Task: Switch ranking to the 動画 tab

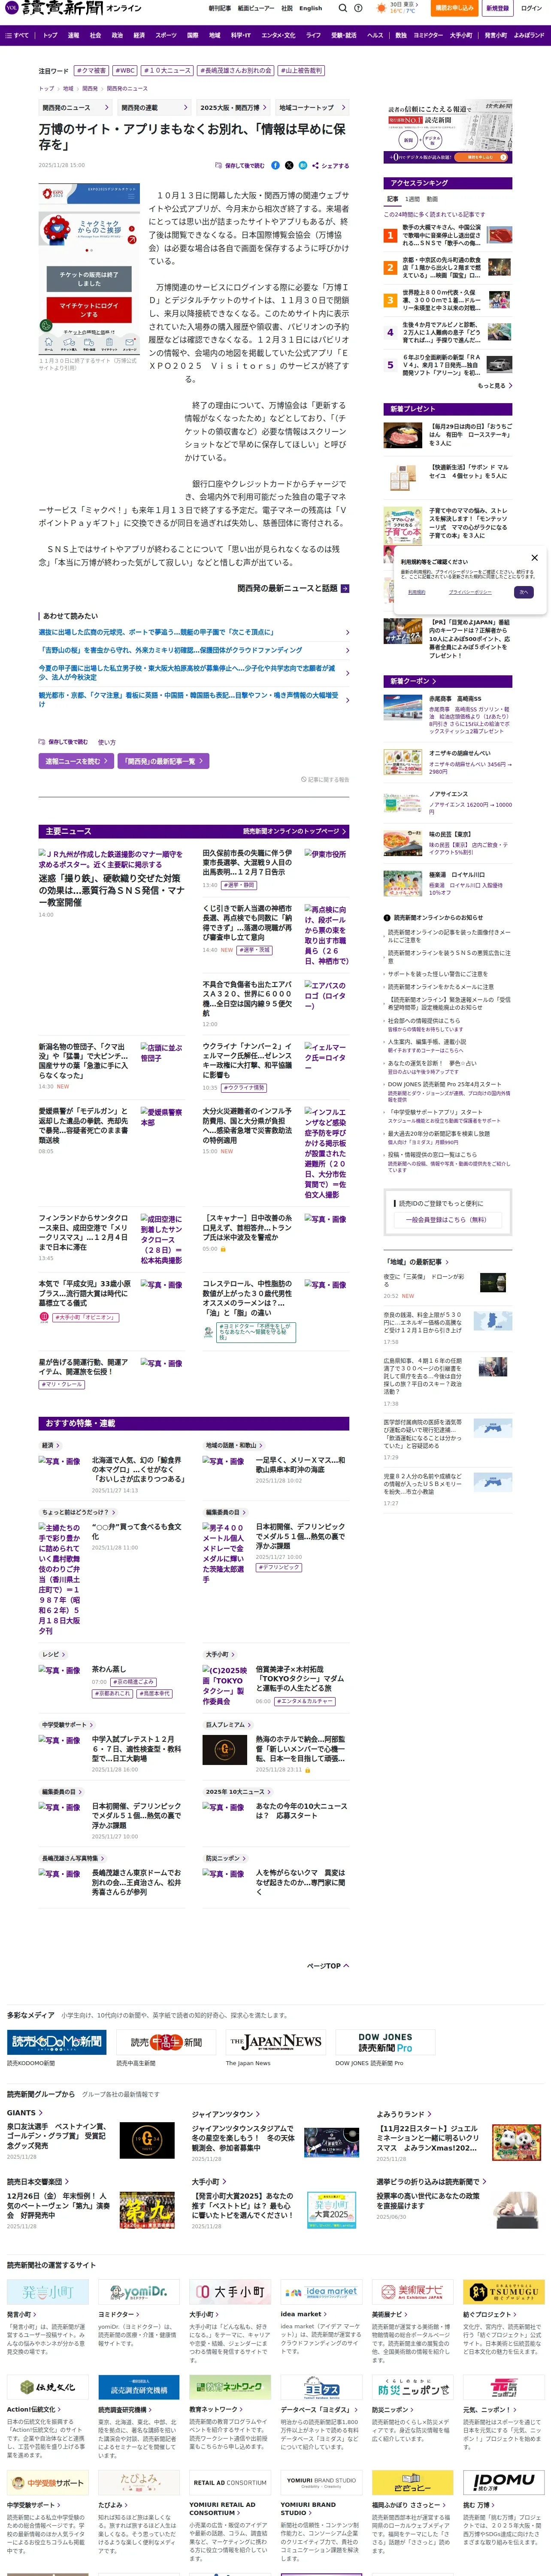Action: [432, 199]
